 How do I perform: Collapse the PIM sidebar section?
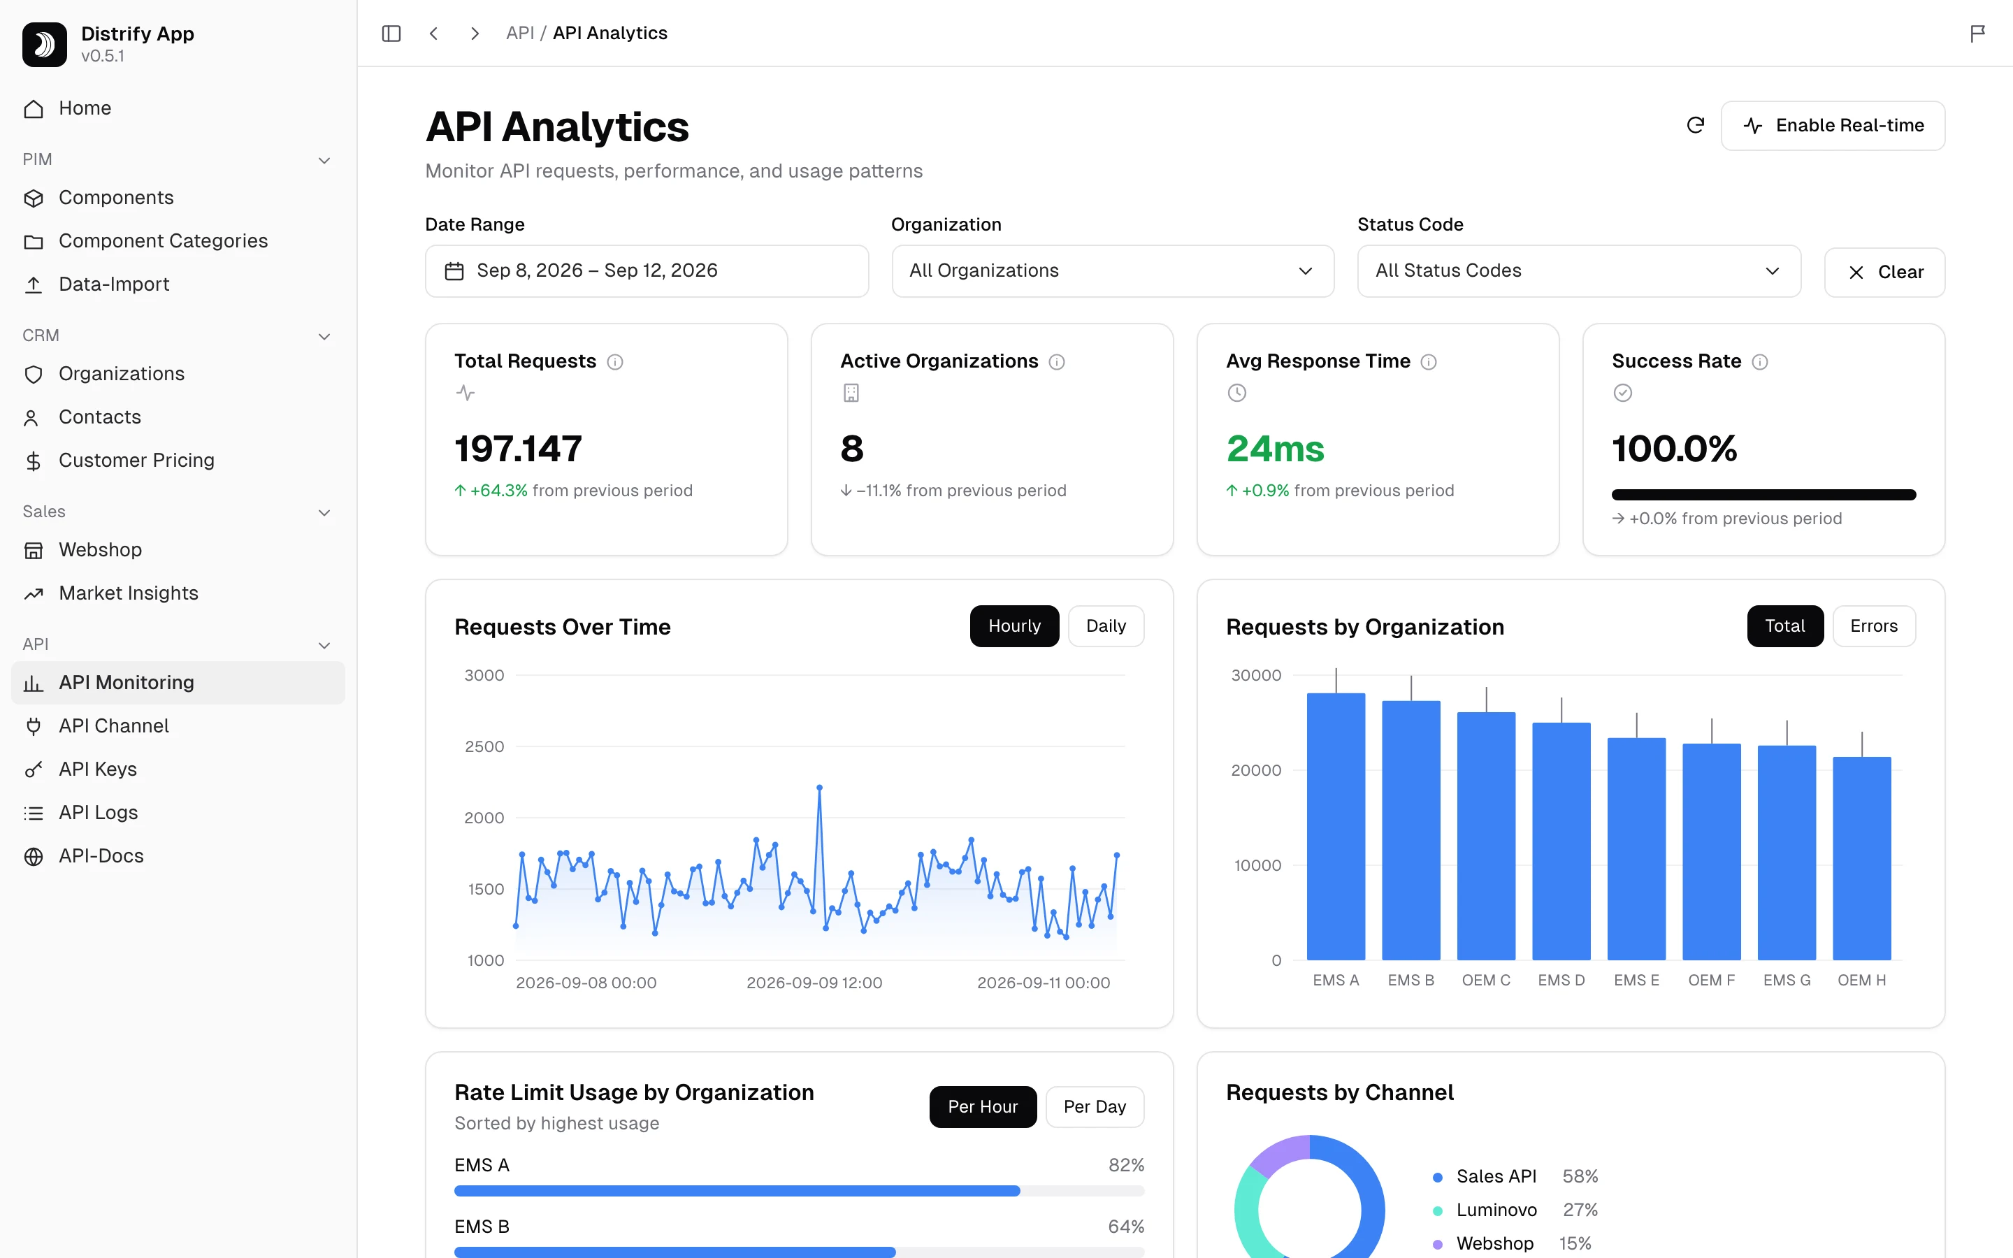pos(324,160)
